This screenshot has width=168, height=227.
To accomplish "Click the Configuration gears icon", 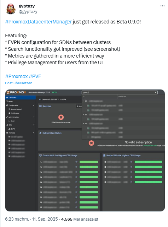I will point(7,105).
